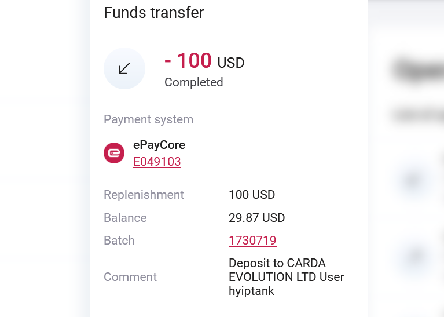Click the red ePayCore logo icon
Screen dimensions: 444x317
(114, 153)
